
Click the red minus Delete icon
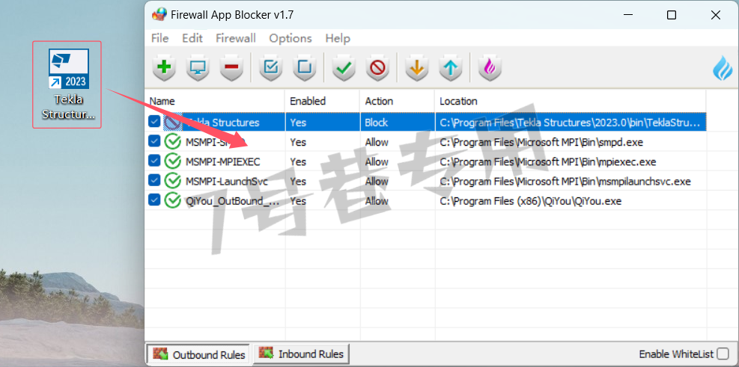point(231,67)
